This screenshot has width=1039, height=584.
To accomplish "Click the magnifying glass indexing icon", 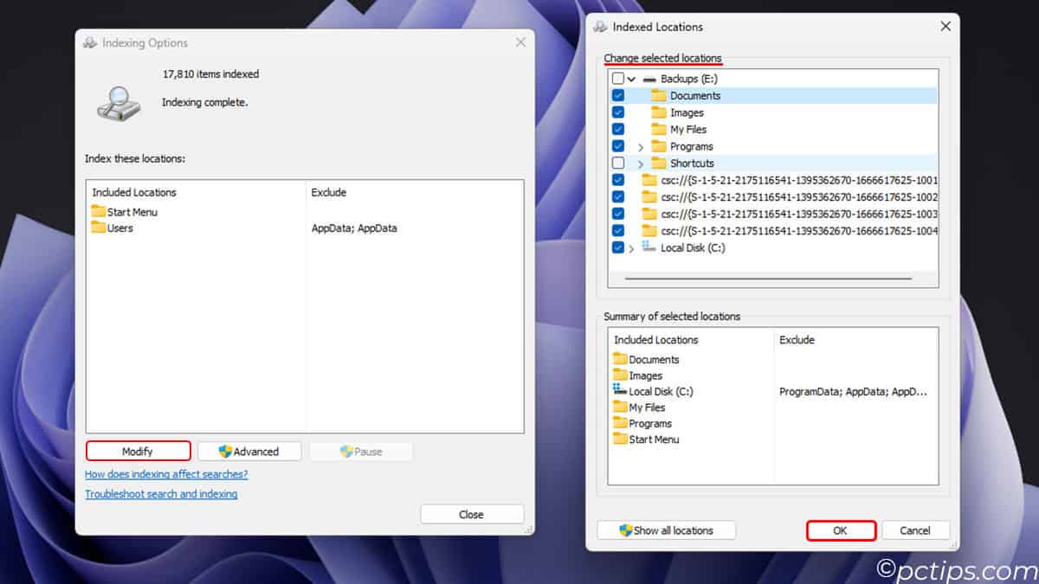I will (116, 104).
